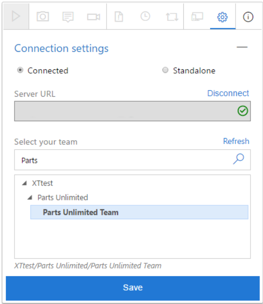
Task: Open the browse devices icon
Action: (197, 16)
